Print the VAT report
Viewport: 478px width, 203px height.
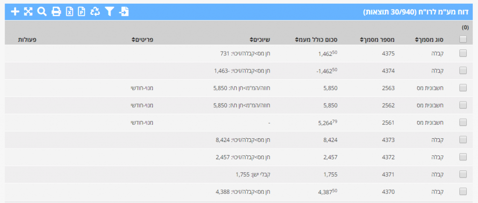click(x=56, y=12)
